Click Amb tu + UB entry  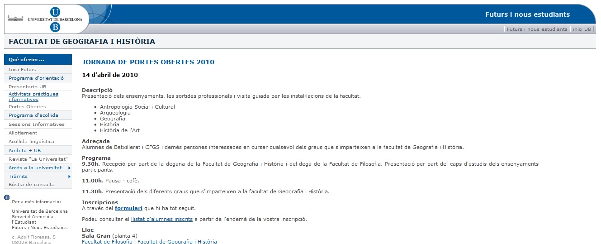24,151
